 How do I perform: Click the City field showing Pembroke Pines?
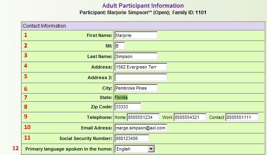click(136, 88)
